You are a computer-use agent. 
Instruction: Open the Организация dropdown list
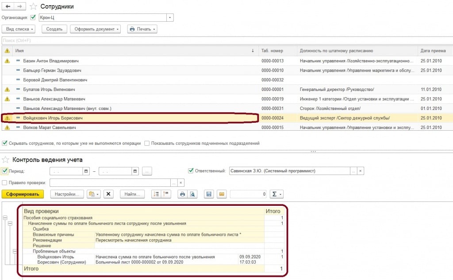click(x=170, y=18)
